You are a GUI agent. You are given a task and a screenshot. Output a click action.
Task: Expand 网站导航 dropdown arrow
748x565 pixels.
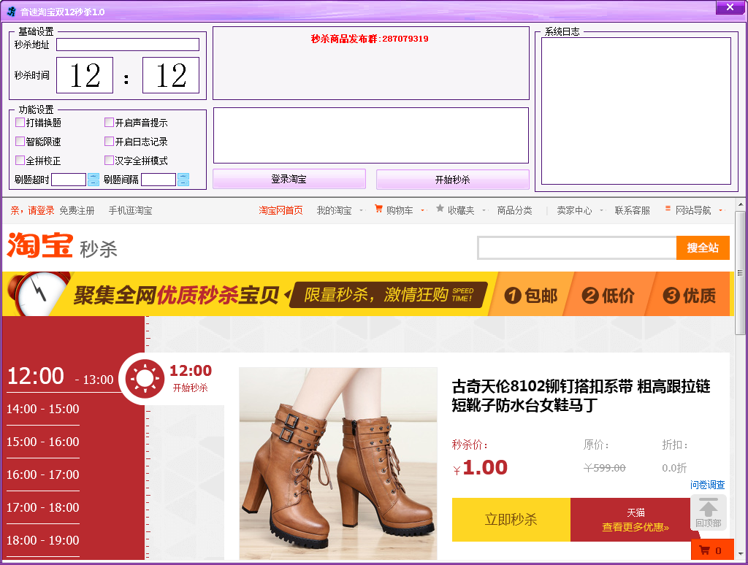pos(720,210)
